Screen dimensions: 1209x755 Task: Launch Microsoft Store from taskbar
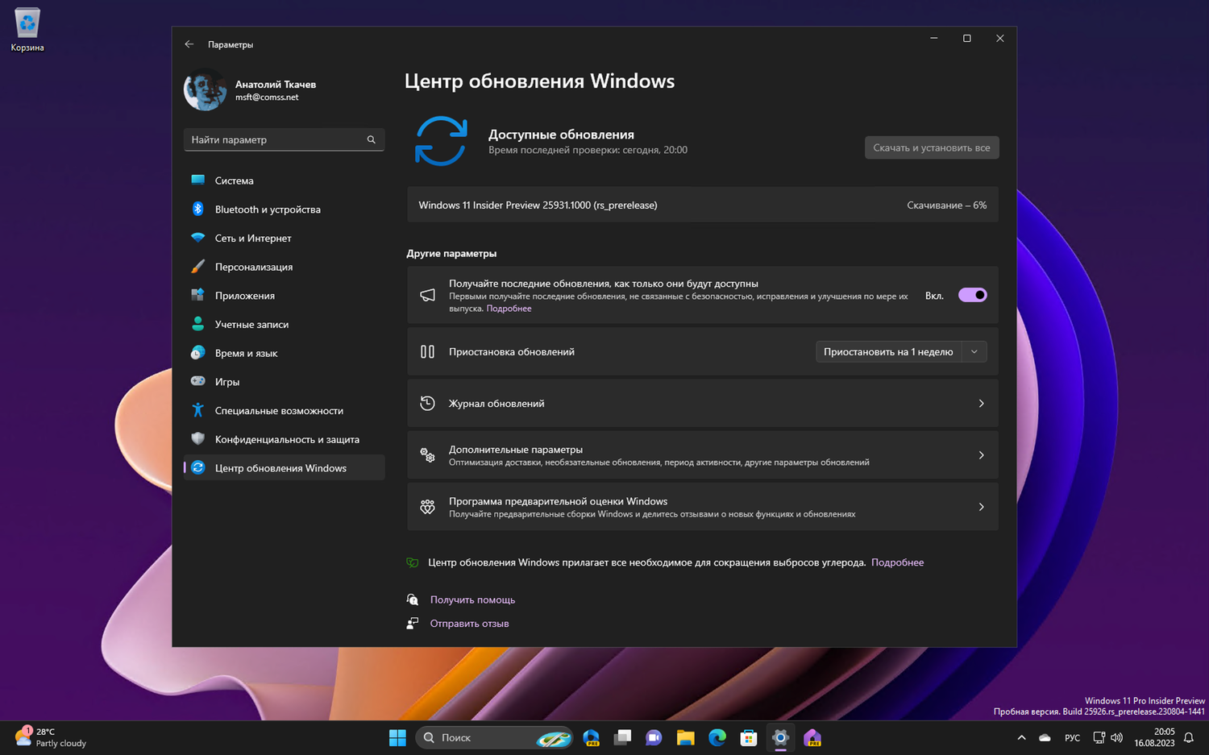pyautogui.click(x=748, y=737)
